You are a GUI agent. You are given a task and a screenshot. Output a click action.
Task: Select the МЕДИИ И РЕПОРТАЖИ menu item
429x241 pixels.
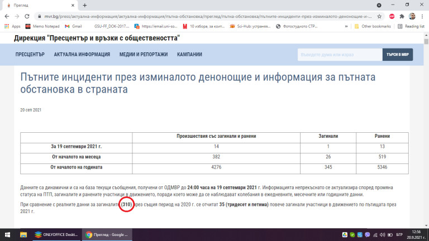(x=143, y=55)
